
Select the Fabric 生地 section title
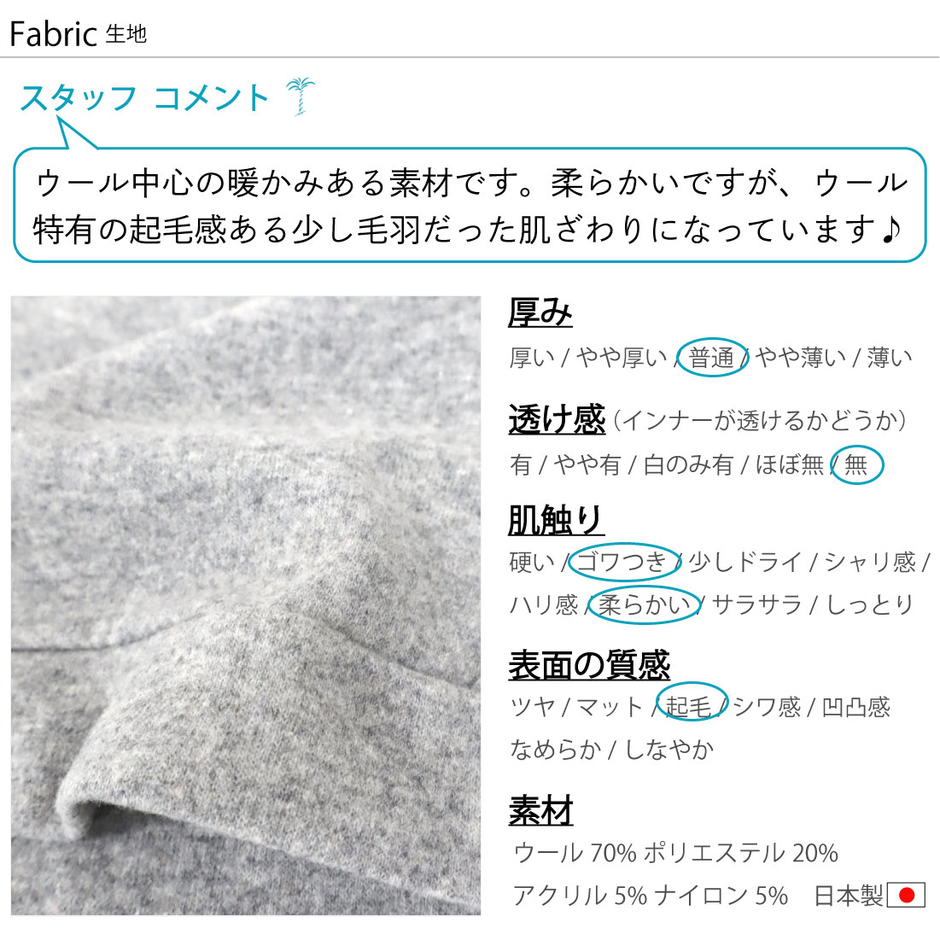pyautogui.click(x=78, y=33)
